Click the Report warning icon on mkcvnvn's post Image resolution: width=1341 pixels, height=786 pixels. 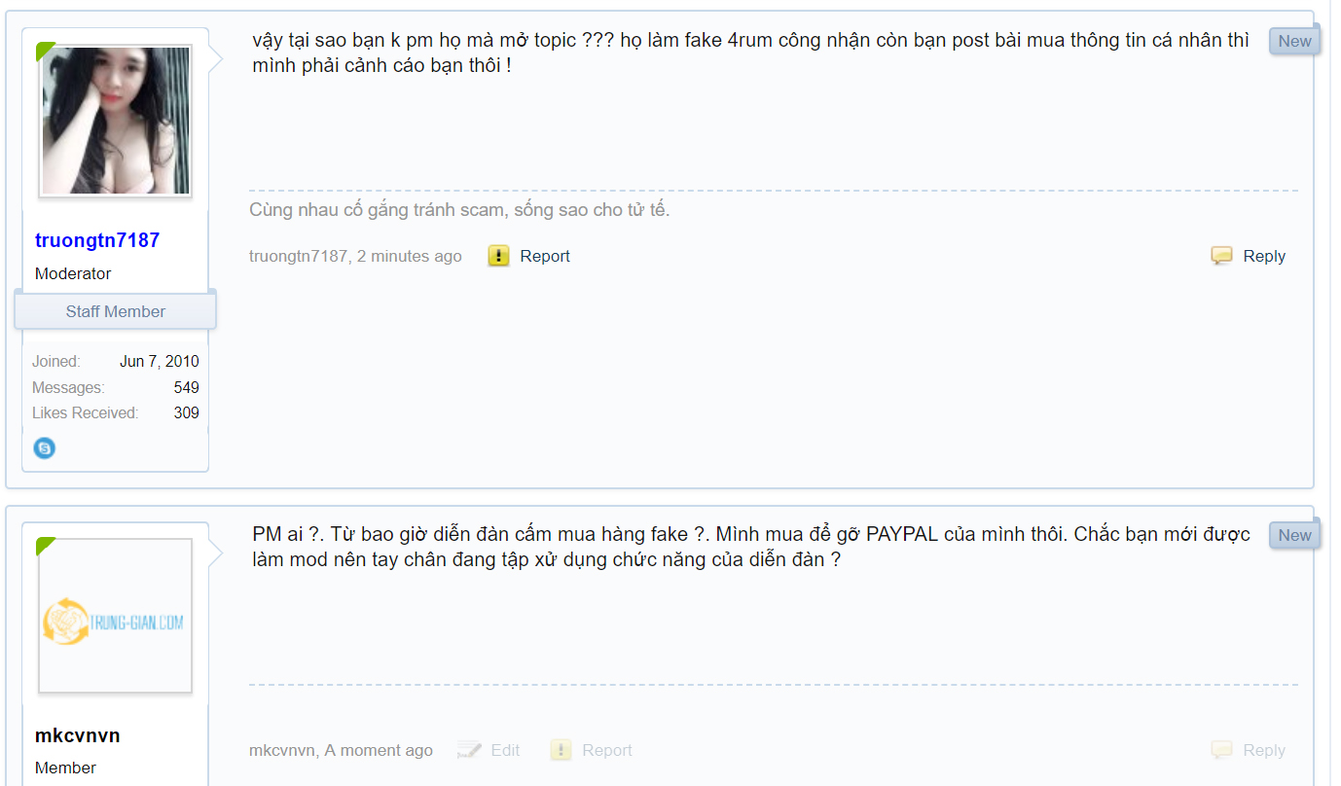pyautogui.click(x=561, y=750)
